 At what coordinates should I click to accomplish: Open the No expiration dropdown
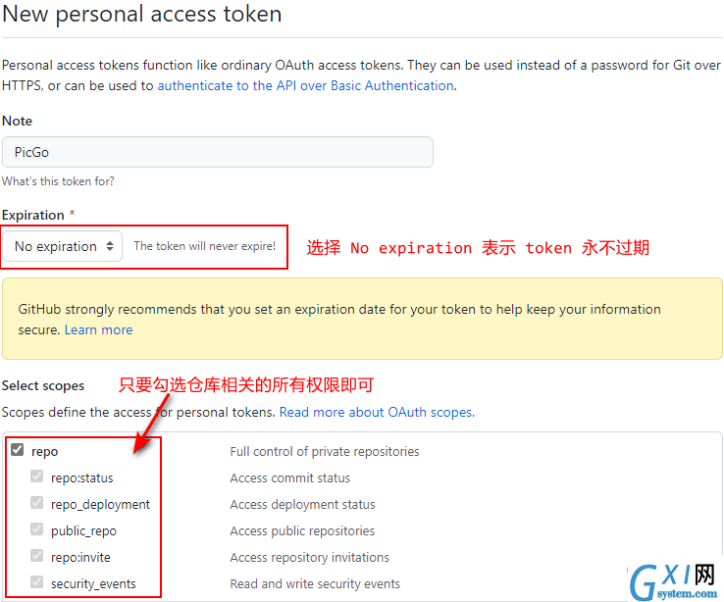pos(63,246)
